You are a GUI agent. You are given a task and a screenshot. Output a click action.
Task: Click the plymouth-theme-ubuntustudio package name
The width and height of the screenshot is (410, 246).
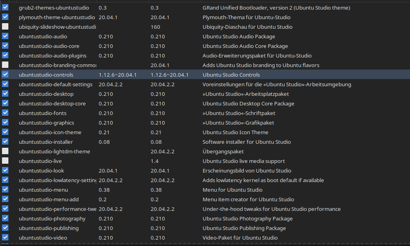click(57, 18)
